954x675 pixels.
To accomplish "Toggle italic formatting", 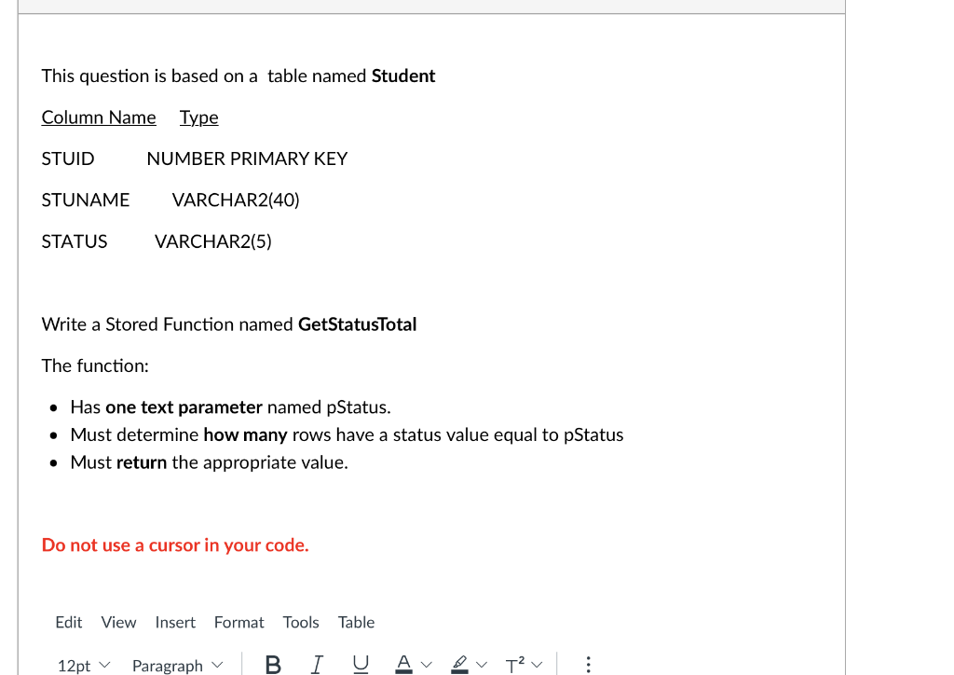I will [x=317, y=664].
